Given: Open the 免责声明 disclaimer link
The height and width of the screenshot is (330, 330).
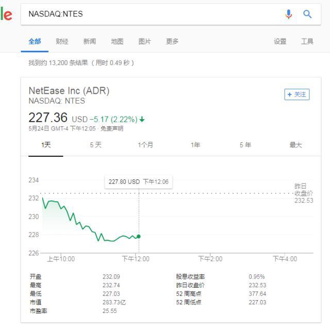Looking at the screenshot, I should (112, 128).
